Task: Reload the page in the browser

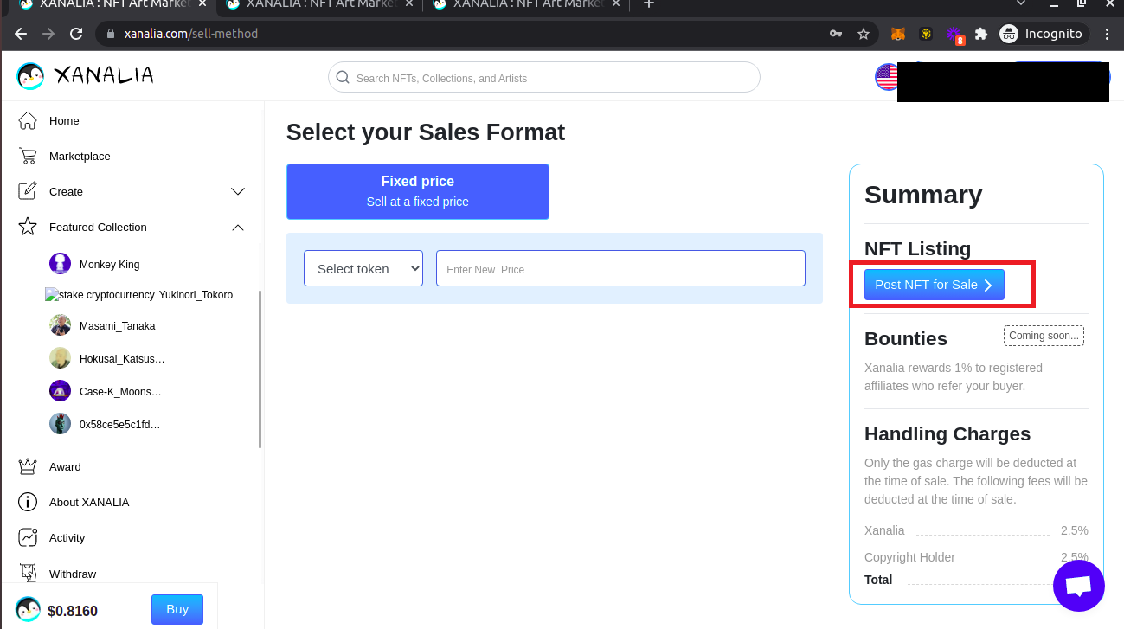Action: tap(75, 34)
